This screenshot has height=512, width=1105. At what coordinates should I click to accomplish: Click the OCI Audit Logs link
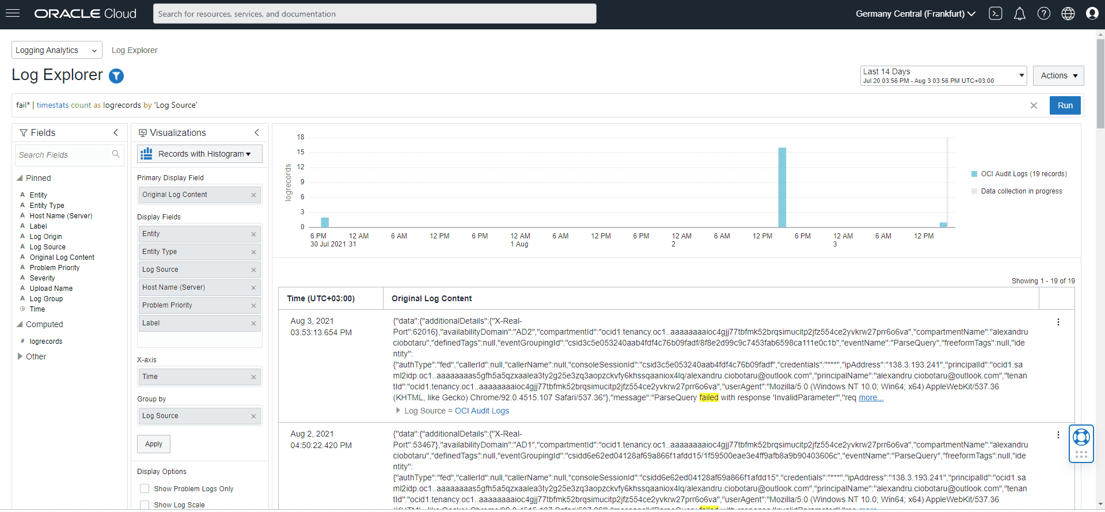(481, 411)
